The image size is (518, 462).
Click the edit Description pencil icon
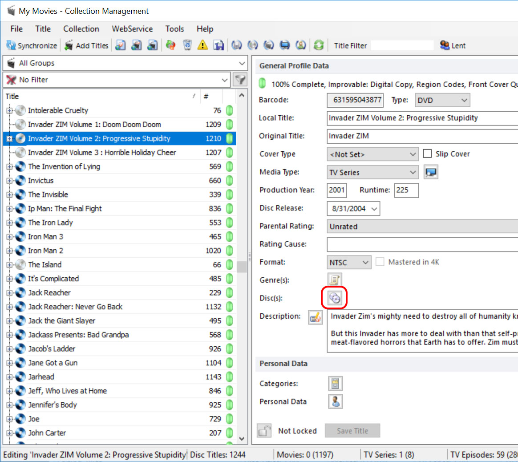tap(315, 318)
